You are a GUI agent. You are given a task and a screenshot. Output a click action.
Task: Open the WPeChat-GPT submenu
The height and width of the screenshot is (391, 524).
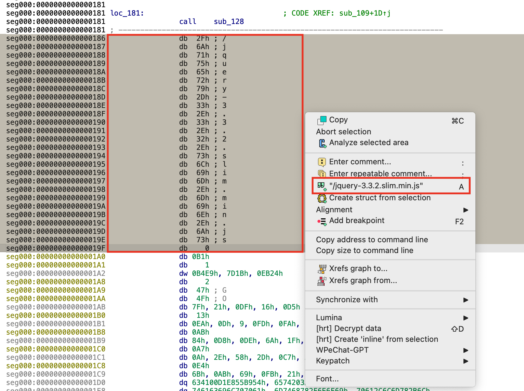(466, 350)
